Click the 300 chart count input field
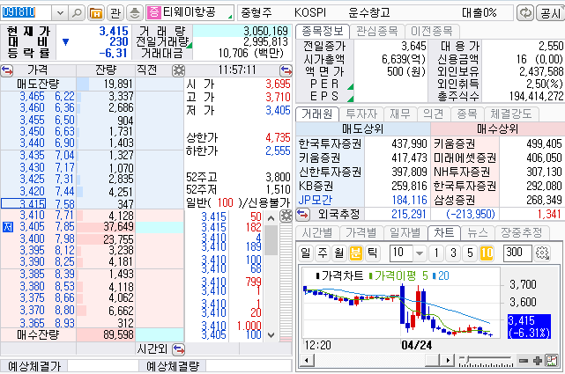The image size is (565, 374). click(517, 253)
